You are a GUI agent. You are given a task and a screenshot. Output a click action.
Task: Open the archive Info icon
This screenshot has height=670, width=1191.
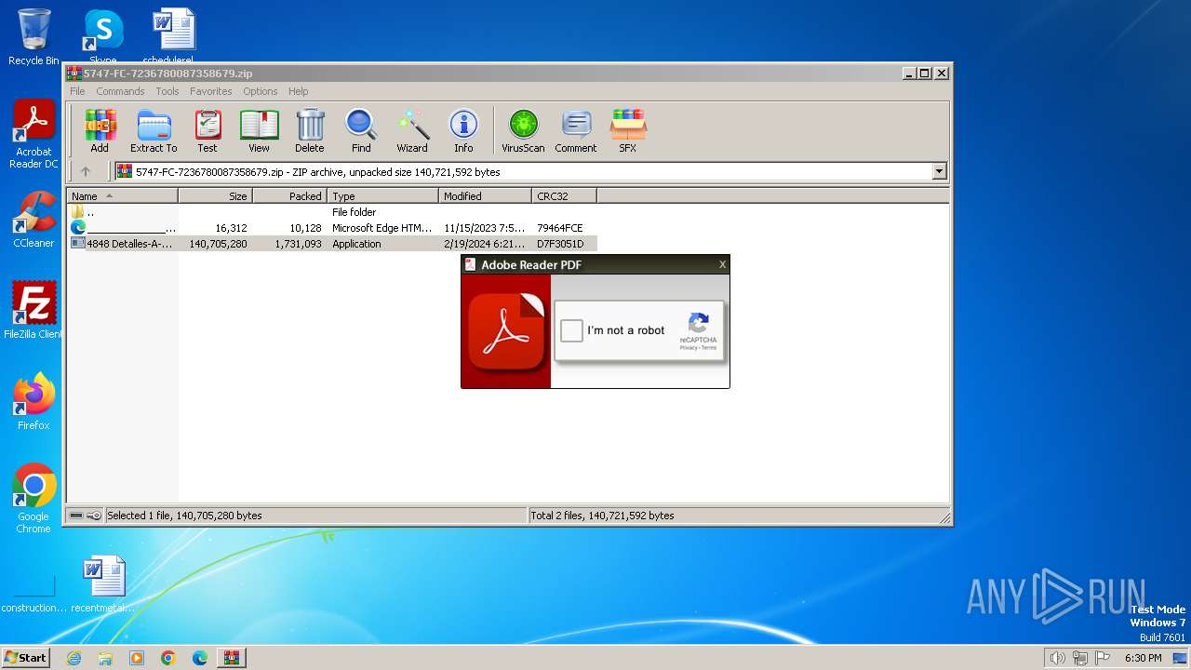[x=463, y=130]
